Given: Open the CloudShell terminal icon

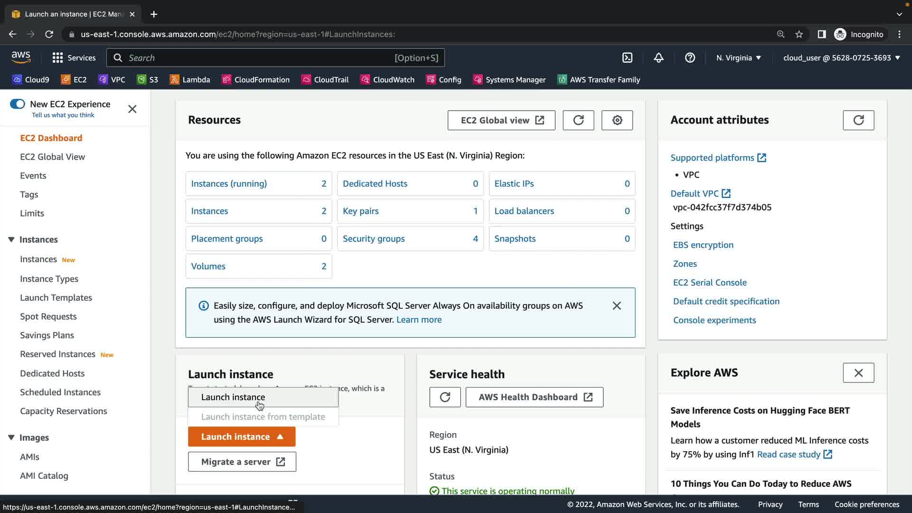Looking at the screenshot, I should point(627,58).
